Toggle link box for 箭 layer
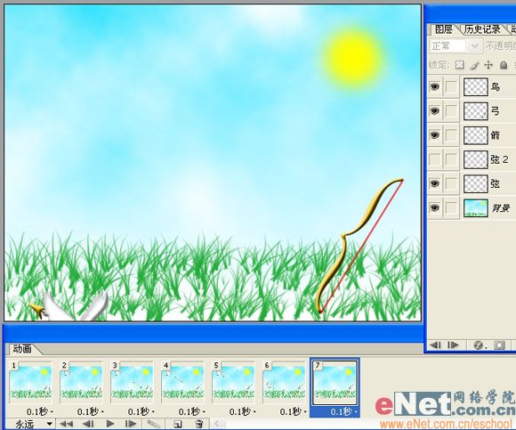Viewport: 516px width, 430px height. [451, 135]
